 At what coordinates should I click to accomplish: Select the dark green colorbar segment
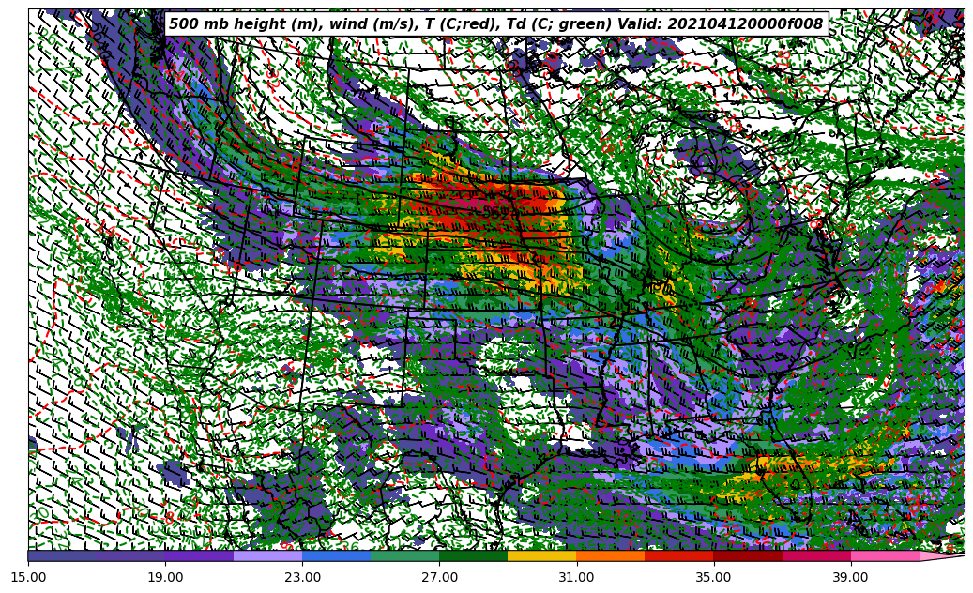pos(473,555)
